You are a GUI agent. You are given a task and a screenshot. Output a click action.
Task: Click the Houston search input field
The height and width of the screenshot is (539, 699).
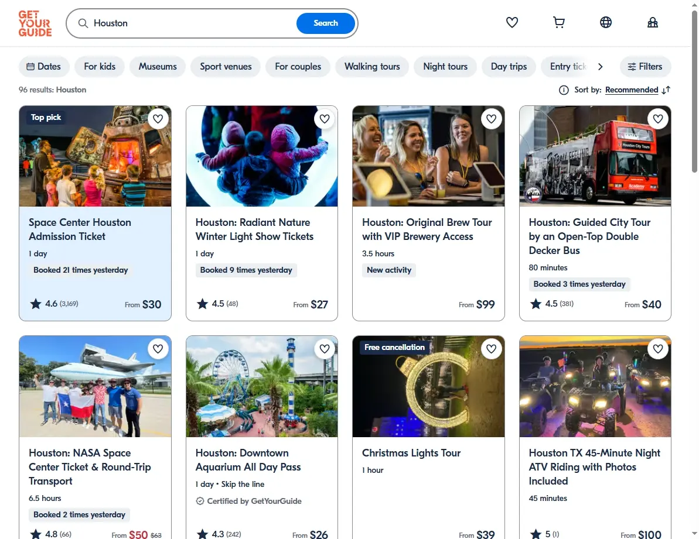point(192,23)
